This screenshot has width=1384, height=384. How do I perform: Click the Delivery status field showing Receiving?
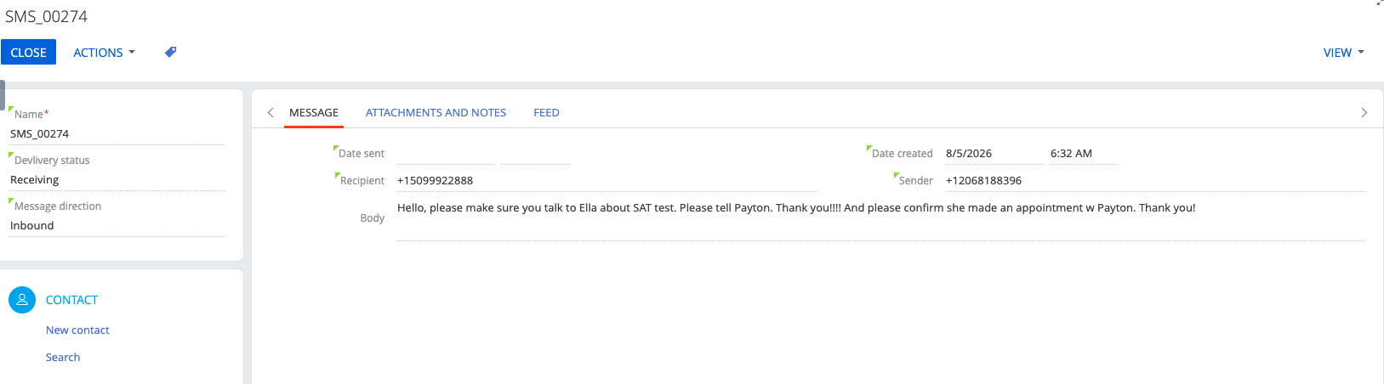(117, 180)
